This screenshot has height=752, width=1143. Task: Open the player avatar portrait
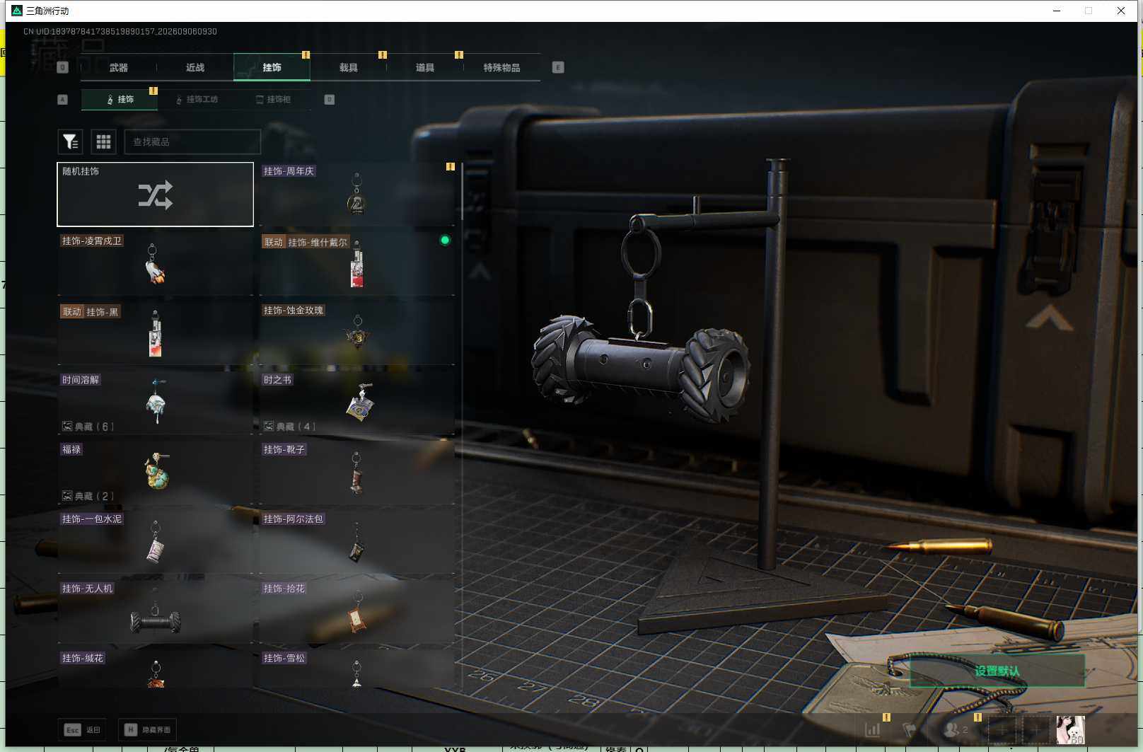[1070, 729]
